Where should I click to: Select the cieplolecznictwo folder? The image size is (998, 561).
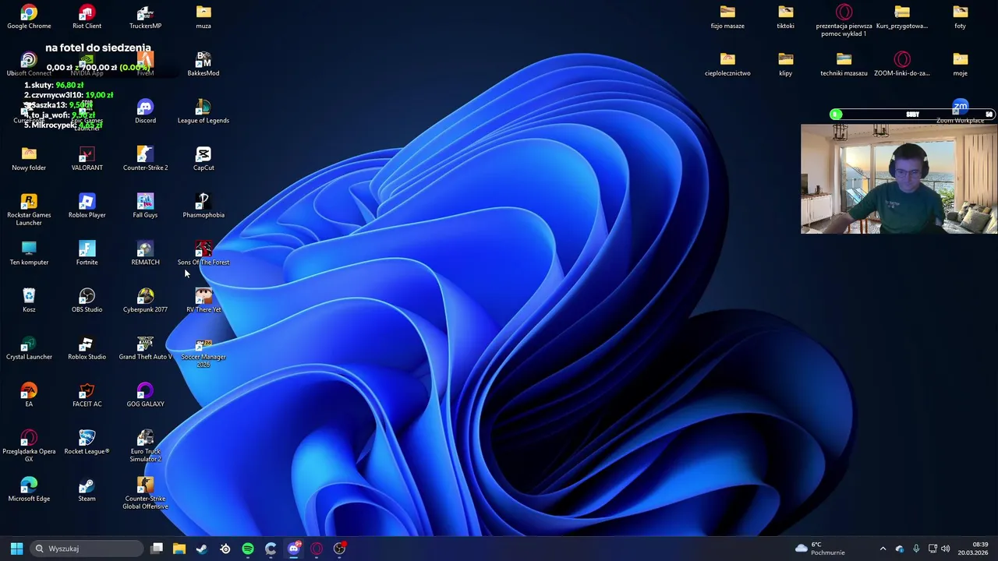pos(727,64)
